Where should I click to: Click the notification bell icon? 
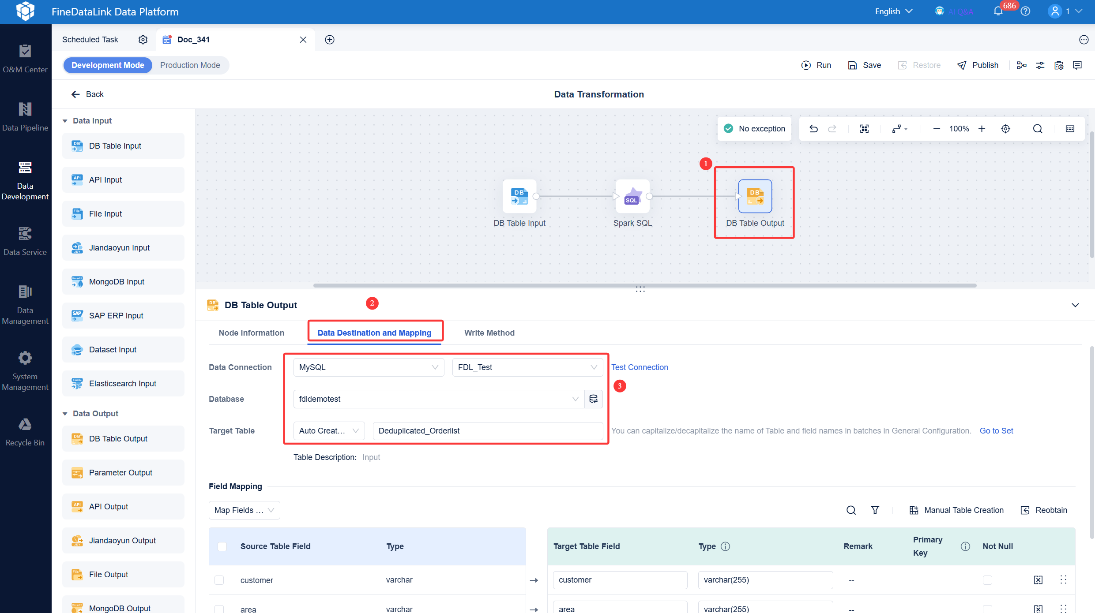pyautogui.click(x=998, y=11)
